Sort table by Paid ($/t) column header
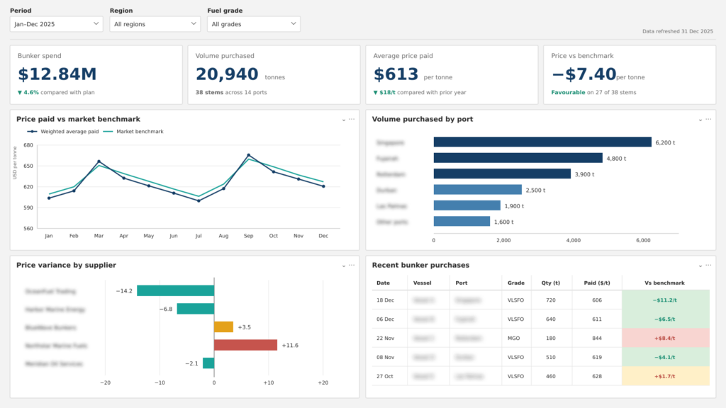This screenshot has height=408, width=726. point(597,283)
